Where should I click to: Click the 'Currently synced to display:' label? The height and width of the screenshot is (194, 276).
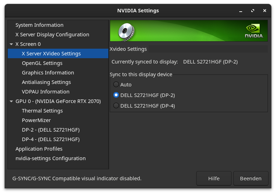(x=144, y=62)
